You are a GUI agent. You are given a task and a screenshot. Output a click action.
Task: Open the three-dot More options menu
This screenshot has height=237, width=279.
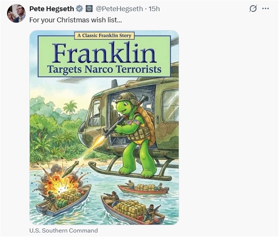[265, 8]
